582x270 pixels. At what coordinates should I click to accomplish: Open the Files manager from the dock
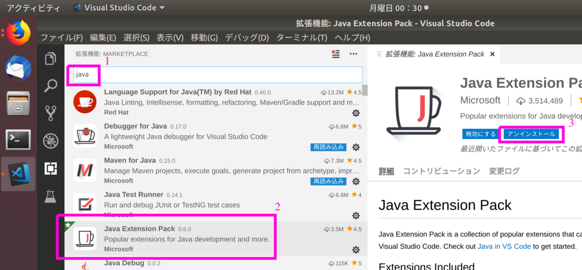coord(18,103)
